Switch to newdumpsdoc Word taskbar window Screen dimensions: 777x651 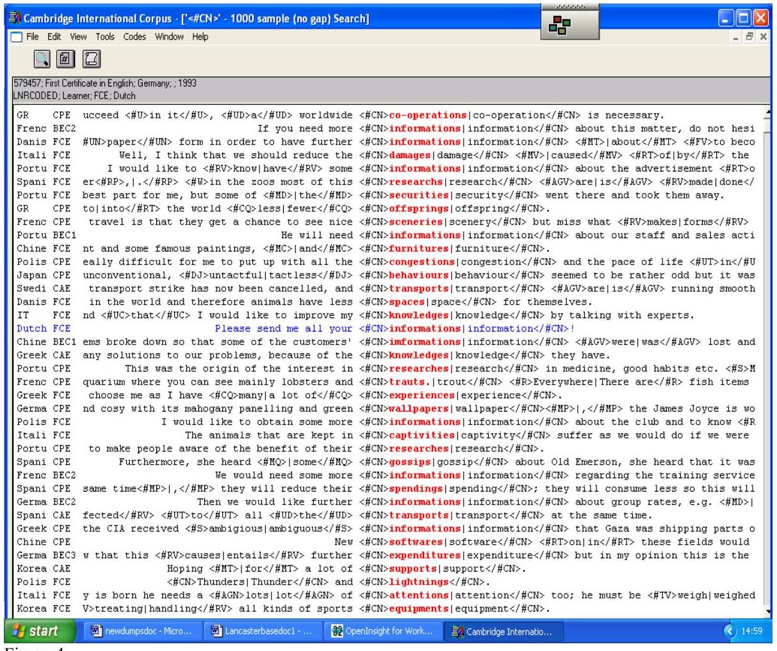point(141,631)
